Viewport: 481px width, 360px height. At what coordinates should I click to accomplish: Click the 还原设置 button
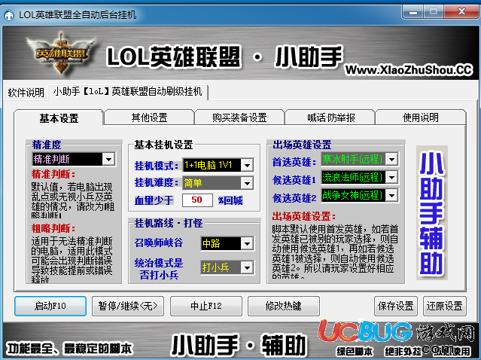445,306
